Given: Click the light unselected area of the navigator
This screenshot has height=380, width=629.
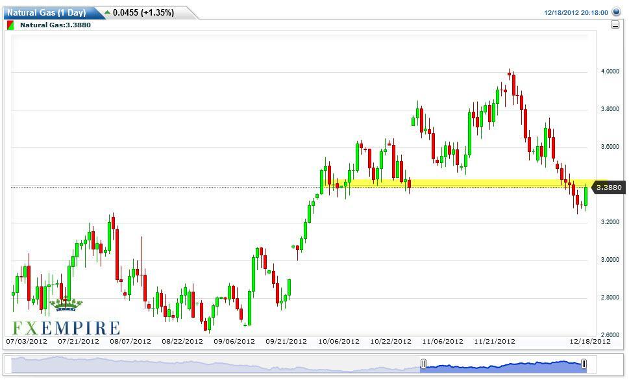Looking at the screenshot, I should click(x=214, y=364).
